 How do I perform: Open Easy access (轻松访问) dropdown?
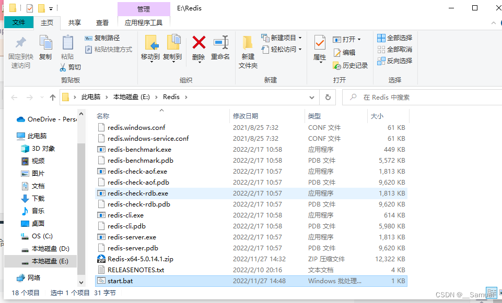coord(282,50)
